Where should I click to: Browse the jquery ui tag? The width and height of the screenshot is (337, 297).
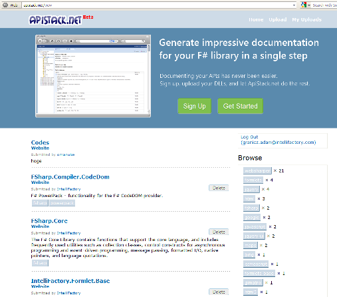[x=254, y=236]
